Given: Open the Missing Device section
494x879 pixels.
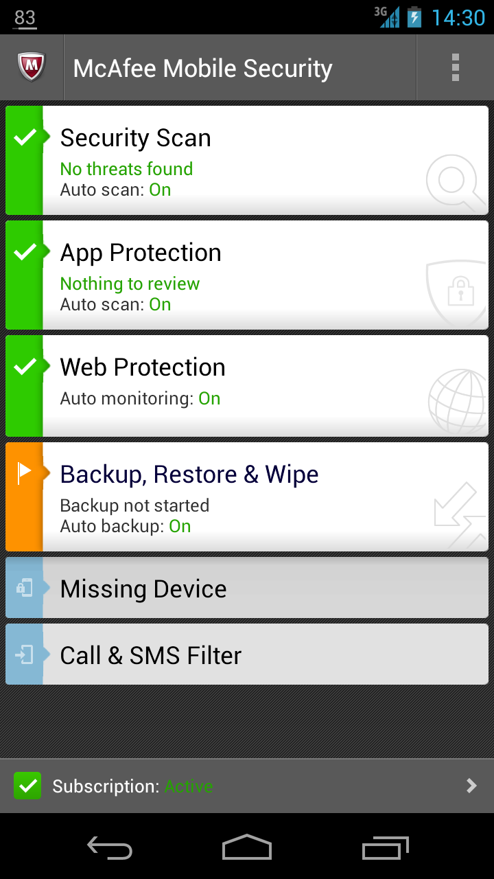Looking at the screenshot, I should [x=143, y=589].
